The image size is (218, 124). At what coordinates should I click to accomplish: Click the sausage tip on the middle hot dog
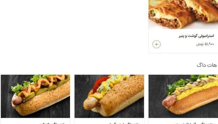[x=89, y=104]
